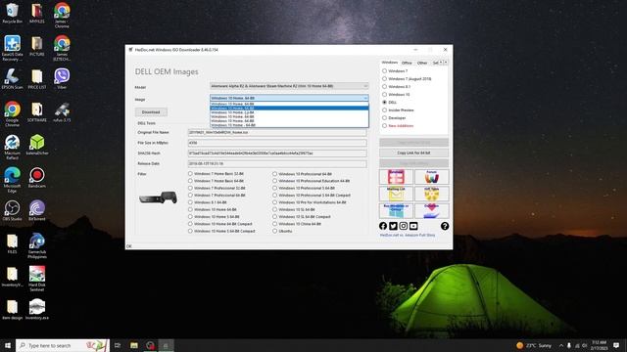The image size is (627, 352).
Task: Choose the highlighted Windows 10 Home list entry
Action: 289,108
